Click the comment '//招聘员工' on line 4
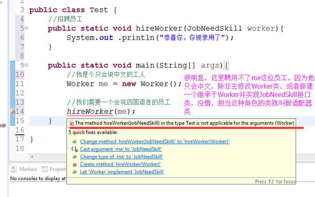 [65, 19]
